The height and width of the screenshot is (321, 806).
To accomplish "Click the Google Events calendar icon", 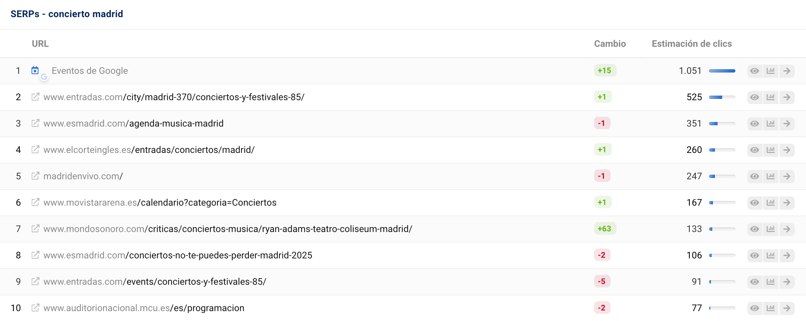I will coord(35,71).
